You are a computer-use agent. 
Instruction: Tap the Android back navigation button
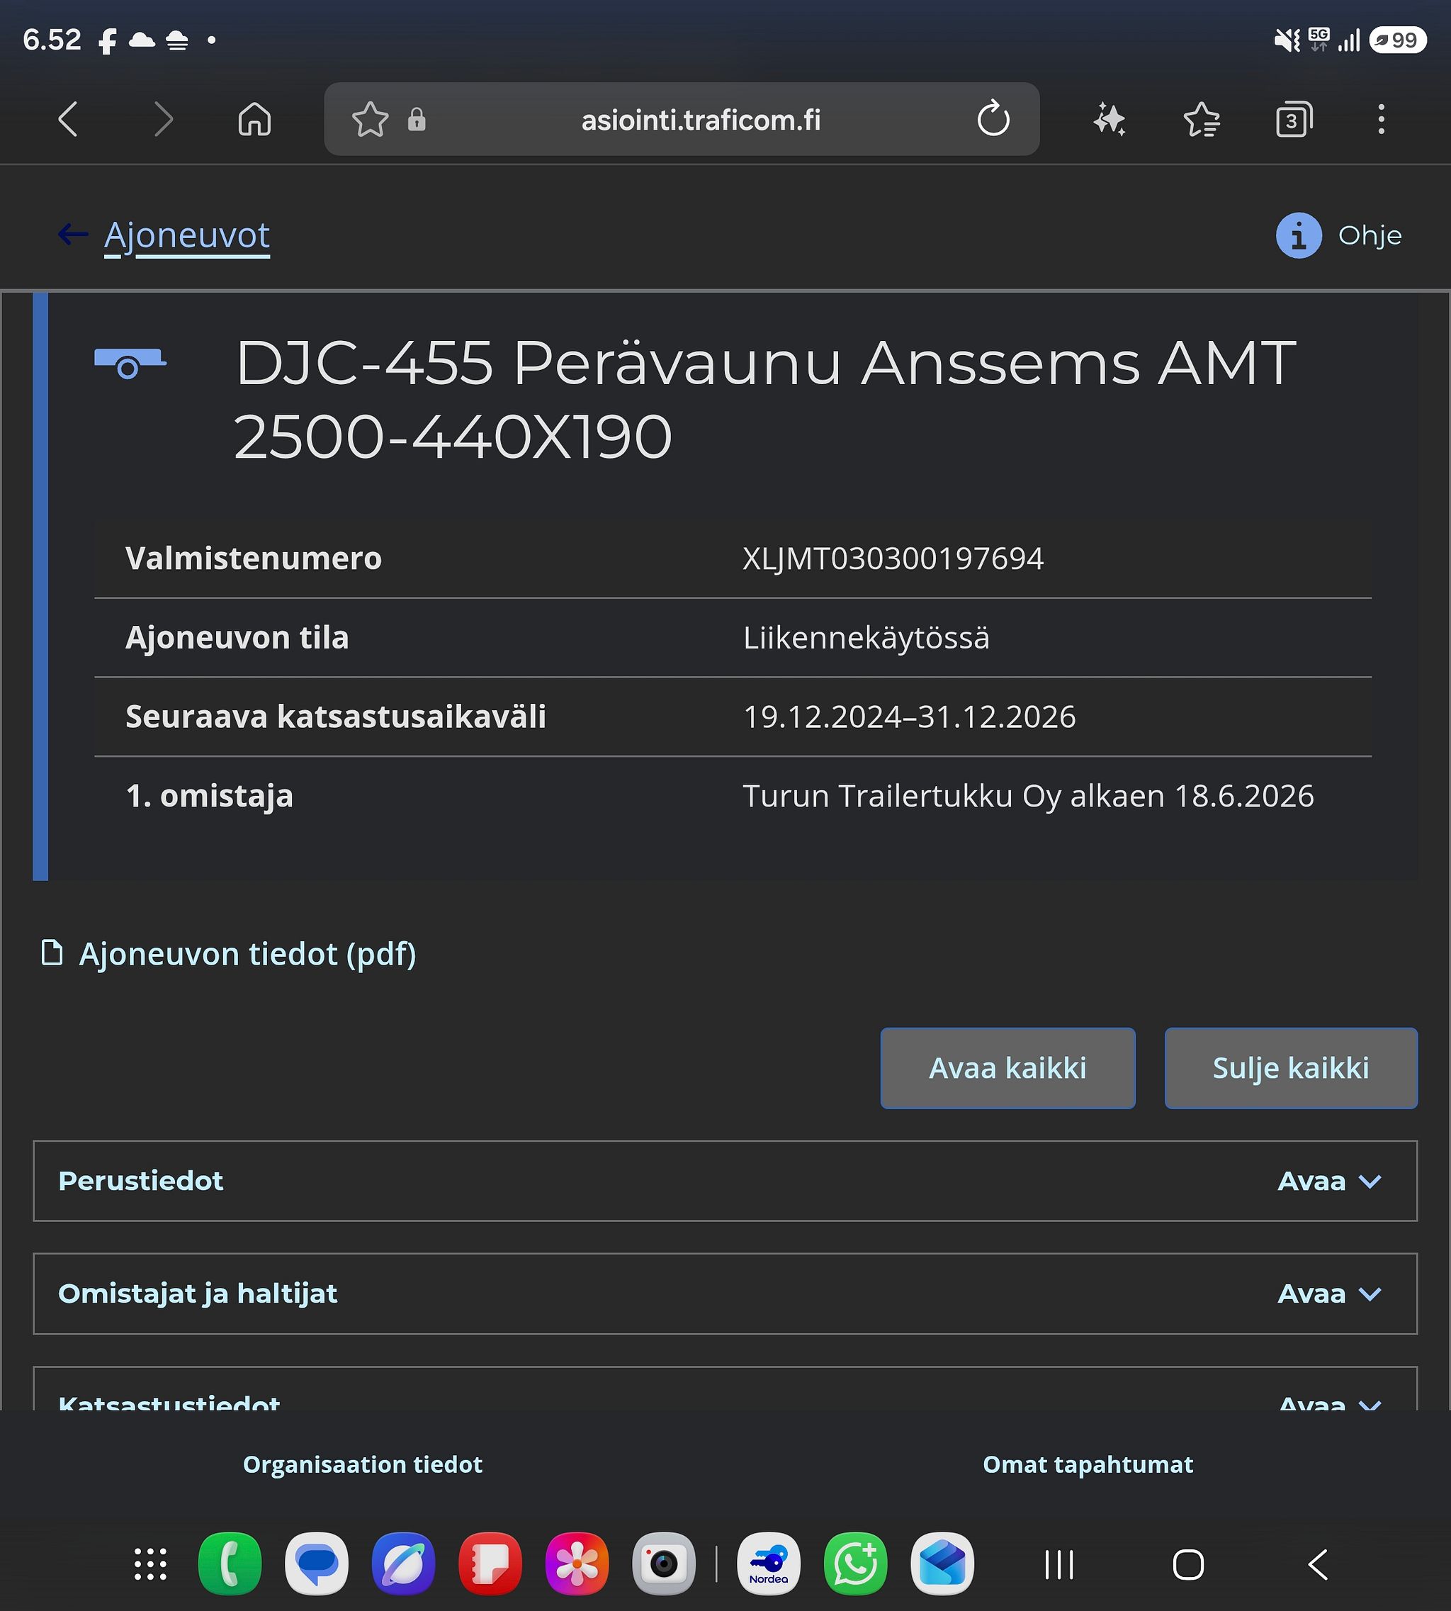point(1318,1565)
